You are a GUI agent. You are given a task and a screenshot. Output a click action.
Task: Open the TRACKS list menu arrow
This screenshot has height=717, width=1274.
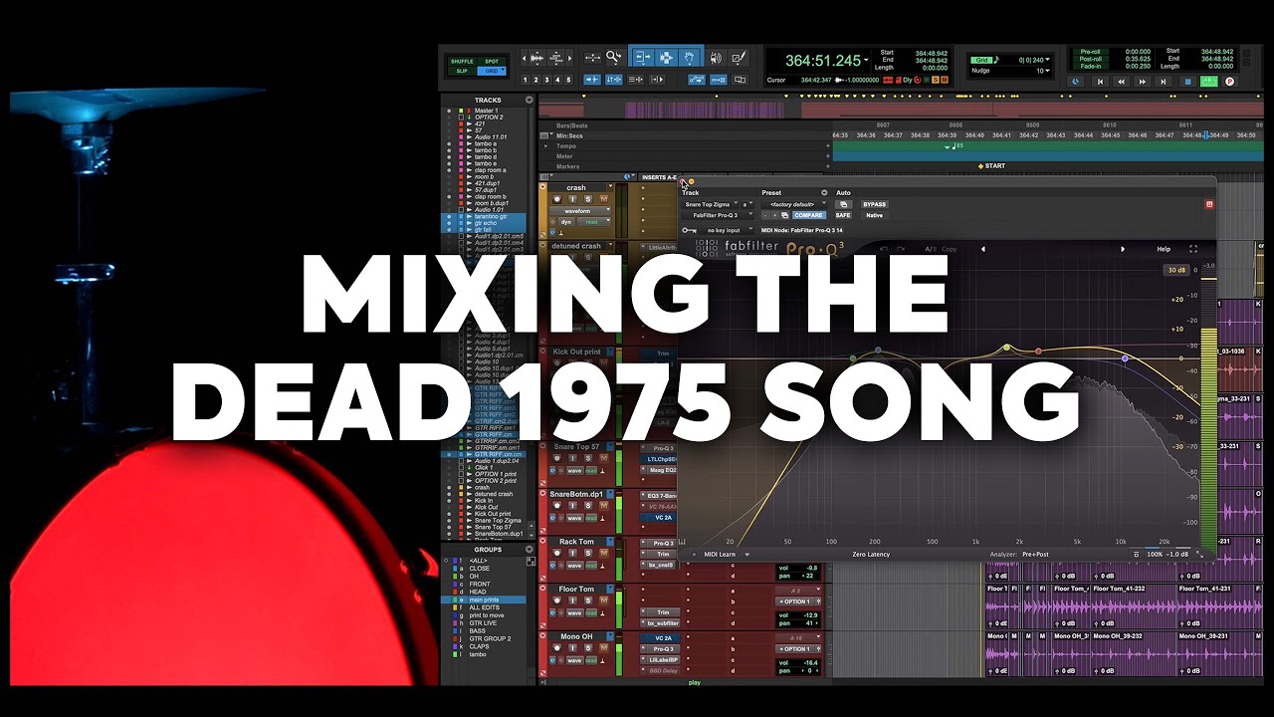[530, 100]
